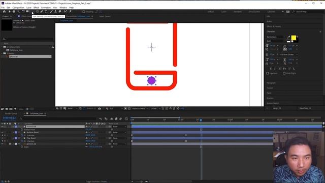Click the flowchart icon in Project panel
Viewport: 325px width, 183px height.
pyautogui.click(x=53, y=47)
